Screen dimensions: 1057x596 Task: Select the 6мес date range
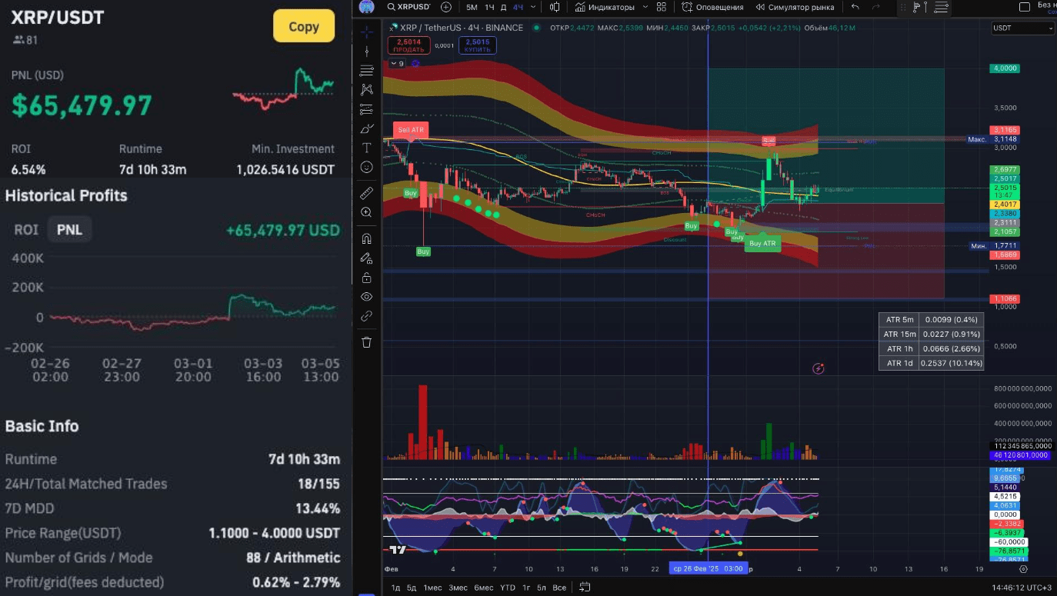484,588
